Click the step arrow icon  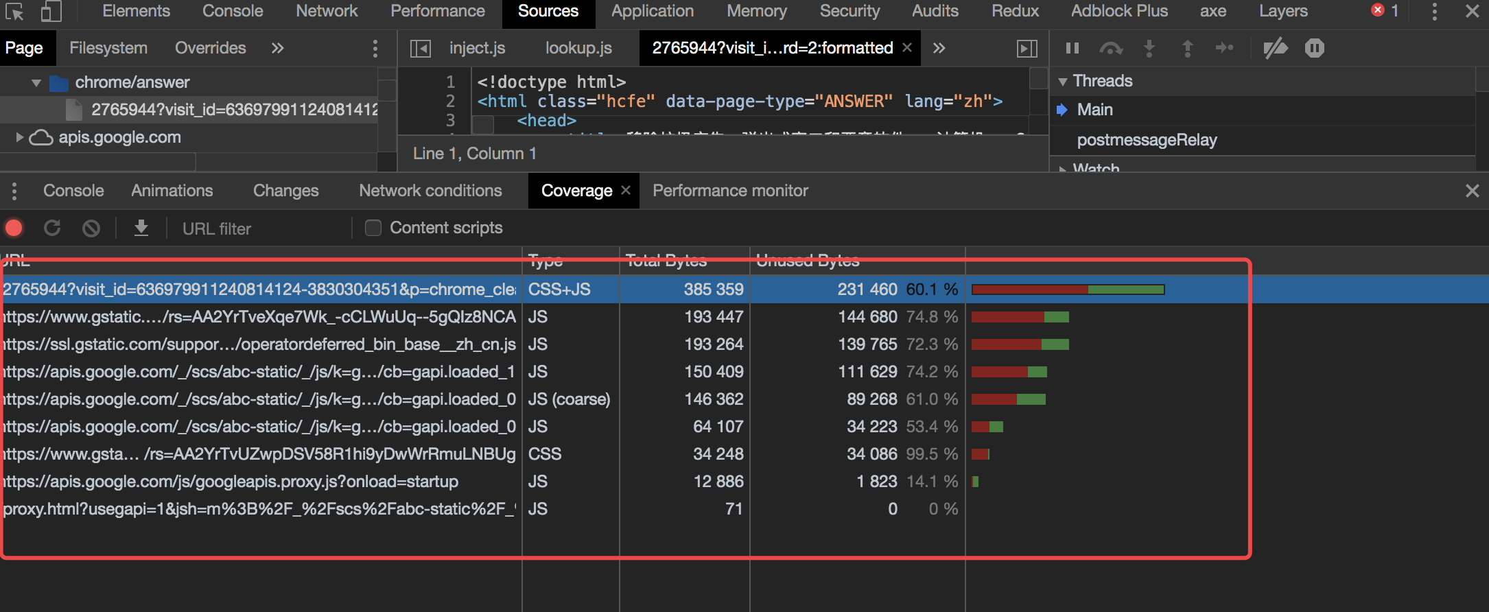pyautogui.click(x=1225, y=48)
